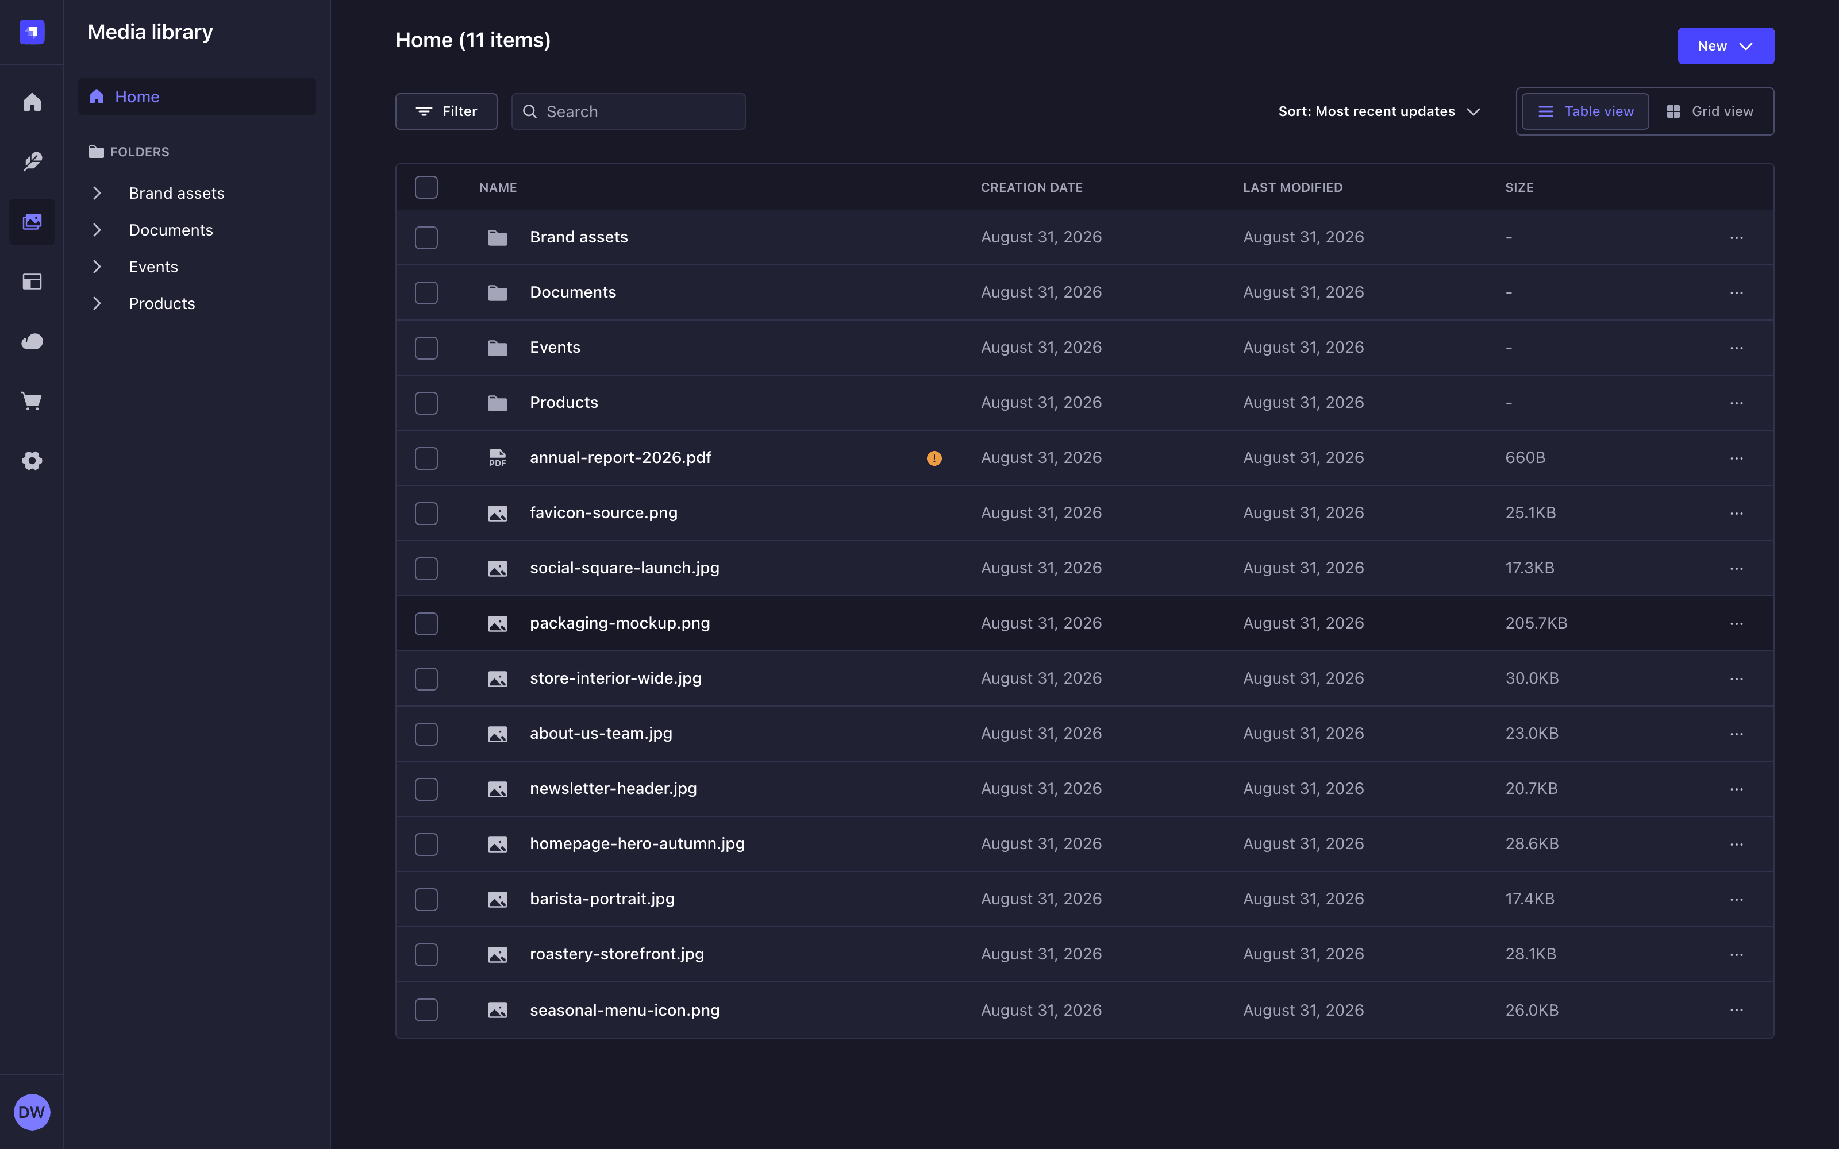Expand the Documents folder chevron in sidebar
The height and width of the screenshot is (1149, 1839).
coord(97,229)
